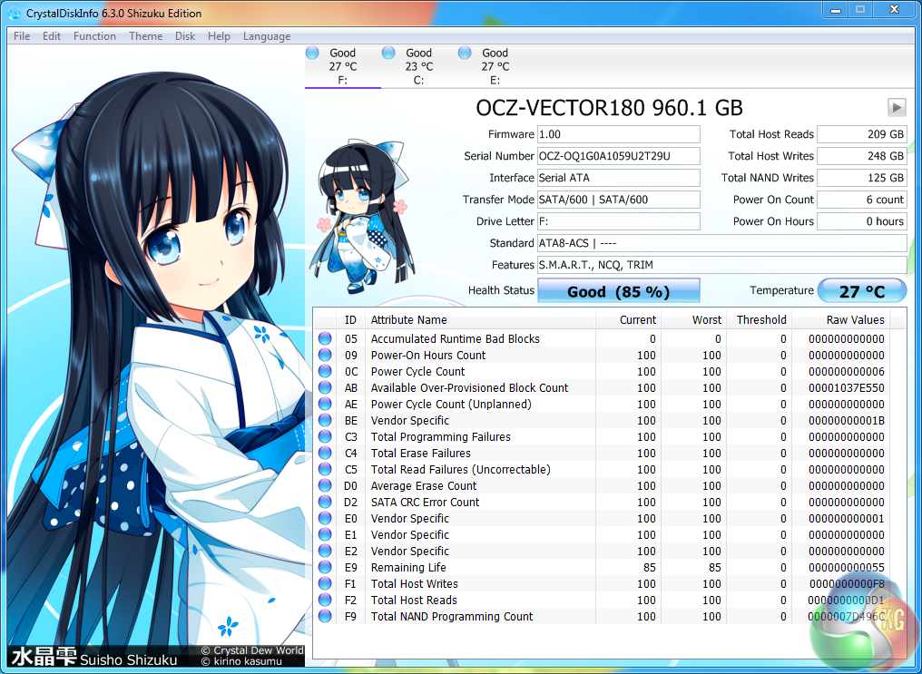Click raw value 00001037E550
Image resolution: width=922 pixels, height=674 pixels.
(846, 388)
